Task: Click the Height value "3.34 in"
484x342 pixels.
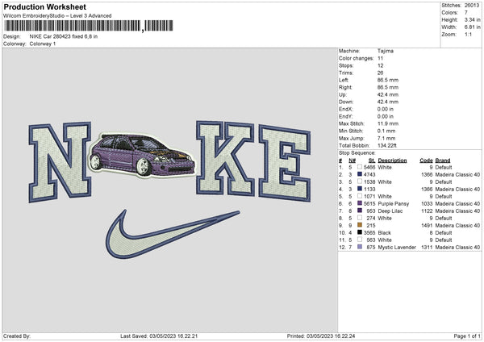Action: click(x=472, y=19)
